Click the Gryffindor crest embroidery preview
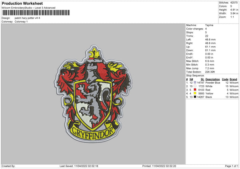 tap(93, 94)
